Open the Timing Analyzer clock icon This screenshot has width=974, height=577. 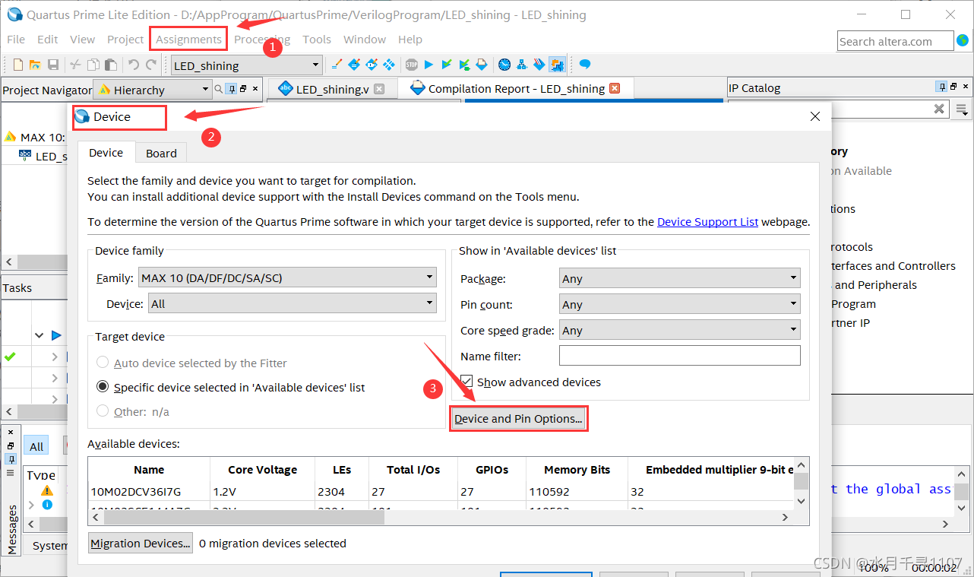(504, 65)
